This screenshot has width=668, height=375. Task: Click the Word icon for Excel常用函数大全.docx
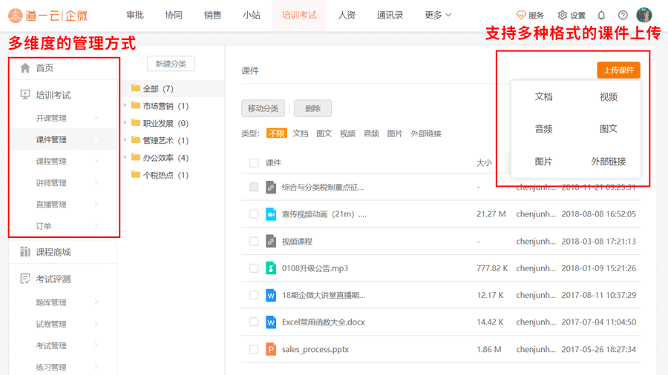click(x=271, y=322)
